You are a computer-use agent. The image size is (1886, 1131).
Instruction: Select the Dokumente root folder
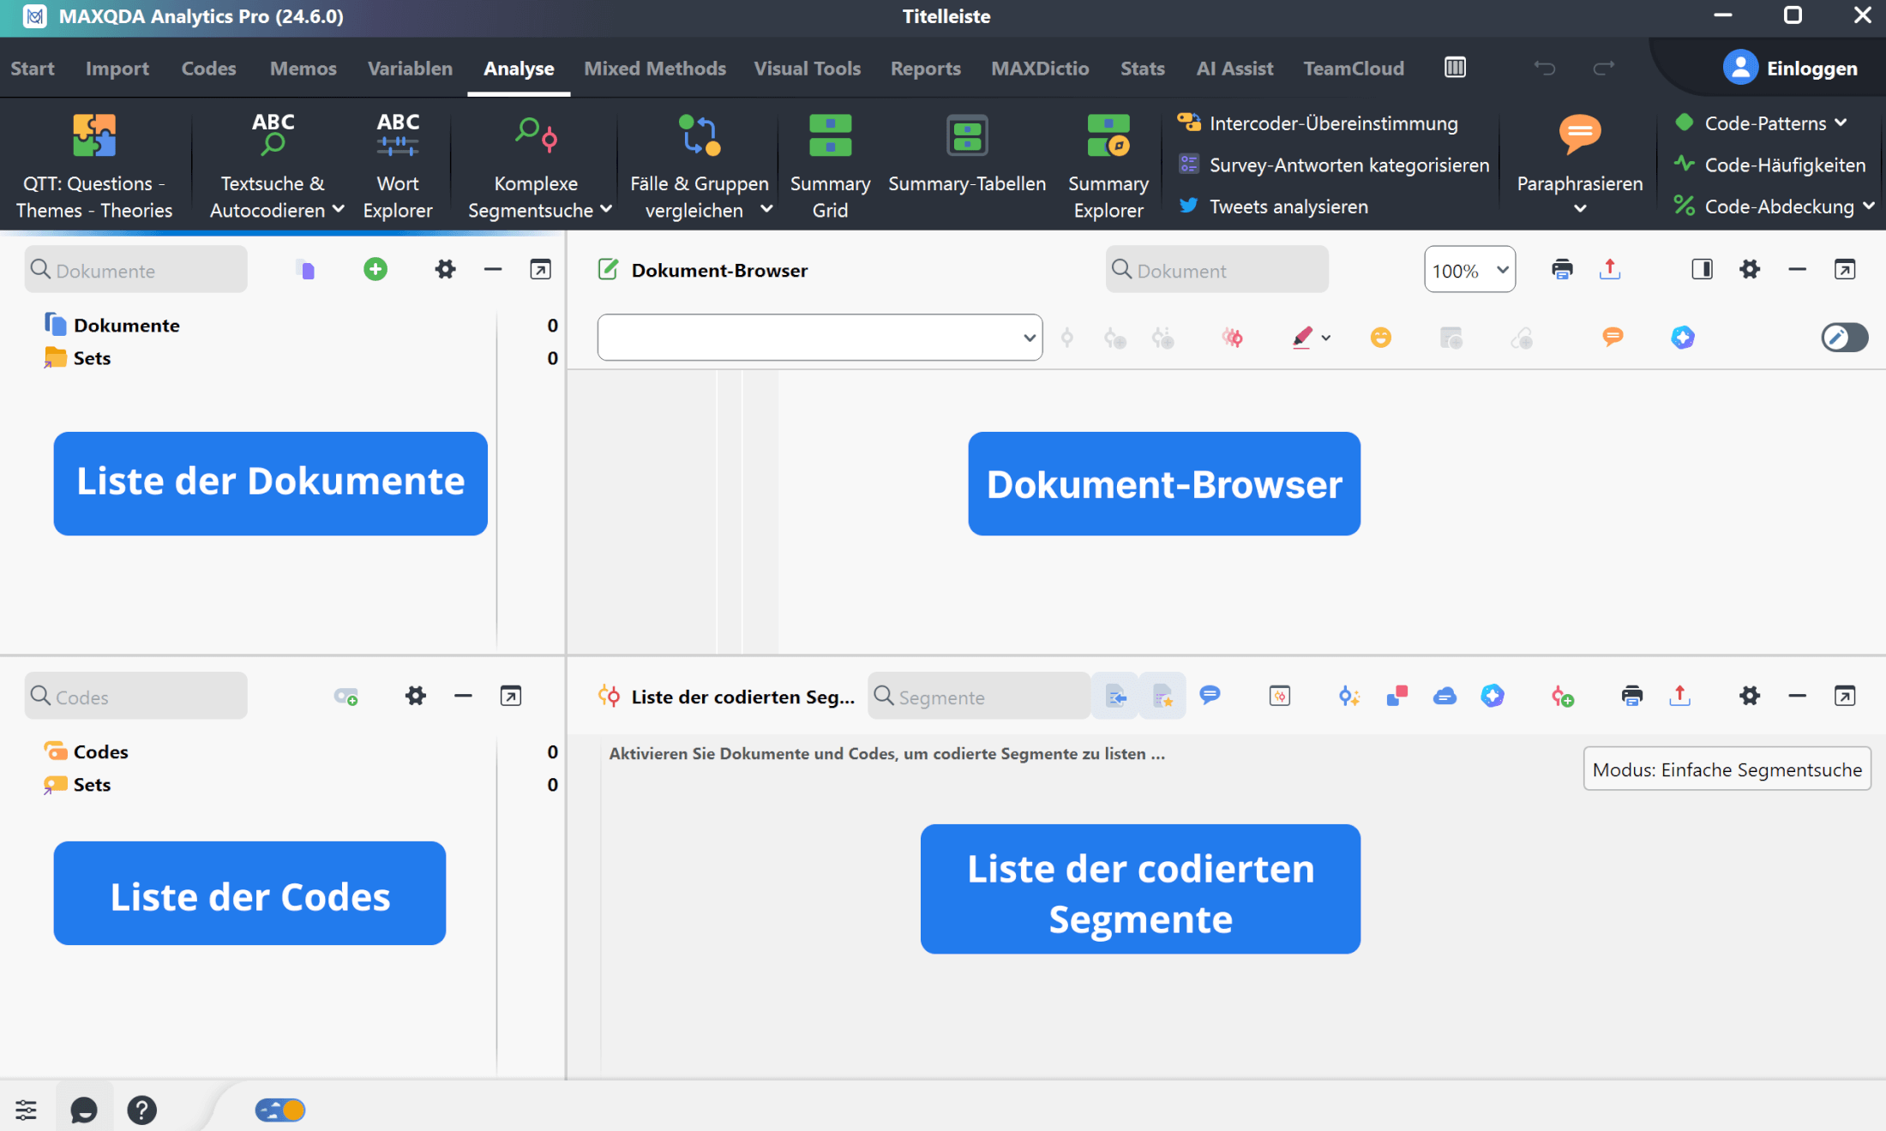point(126,325)
